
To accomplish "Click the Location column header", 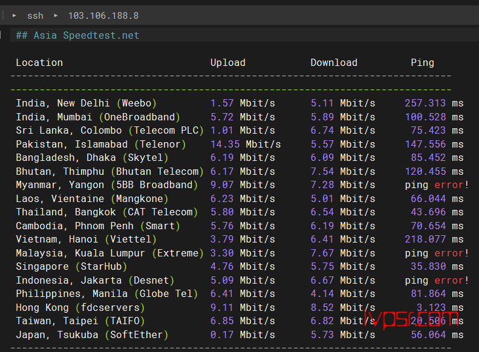I will click(x=39, y=63).
